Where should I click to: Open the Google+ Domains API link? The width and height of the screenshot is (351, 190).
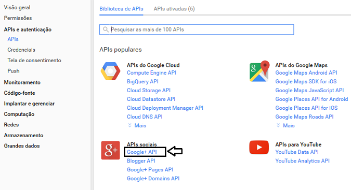click(x=153, y=179)
